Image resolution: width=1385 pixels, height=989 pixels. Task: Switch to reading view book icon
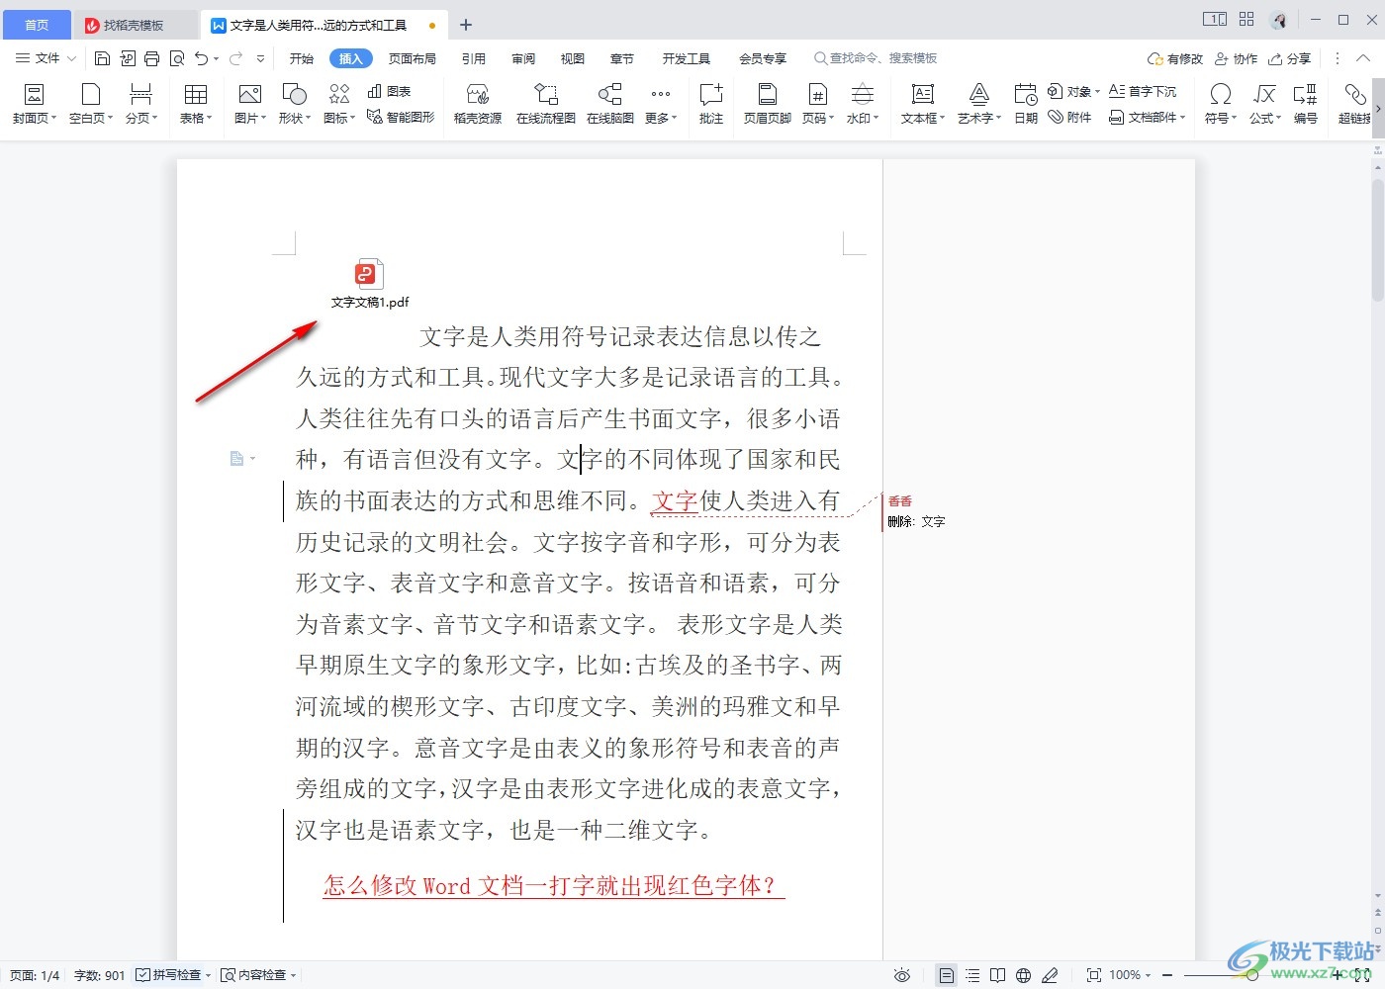[998, 975]
